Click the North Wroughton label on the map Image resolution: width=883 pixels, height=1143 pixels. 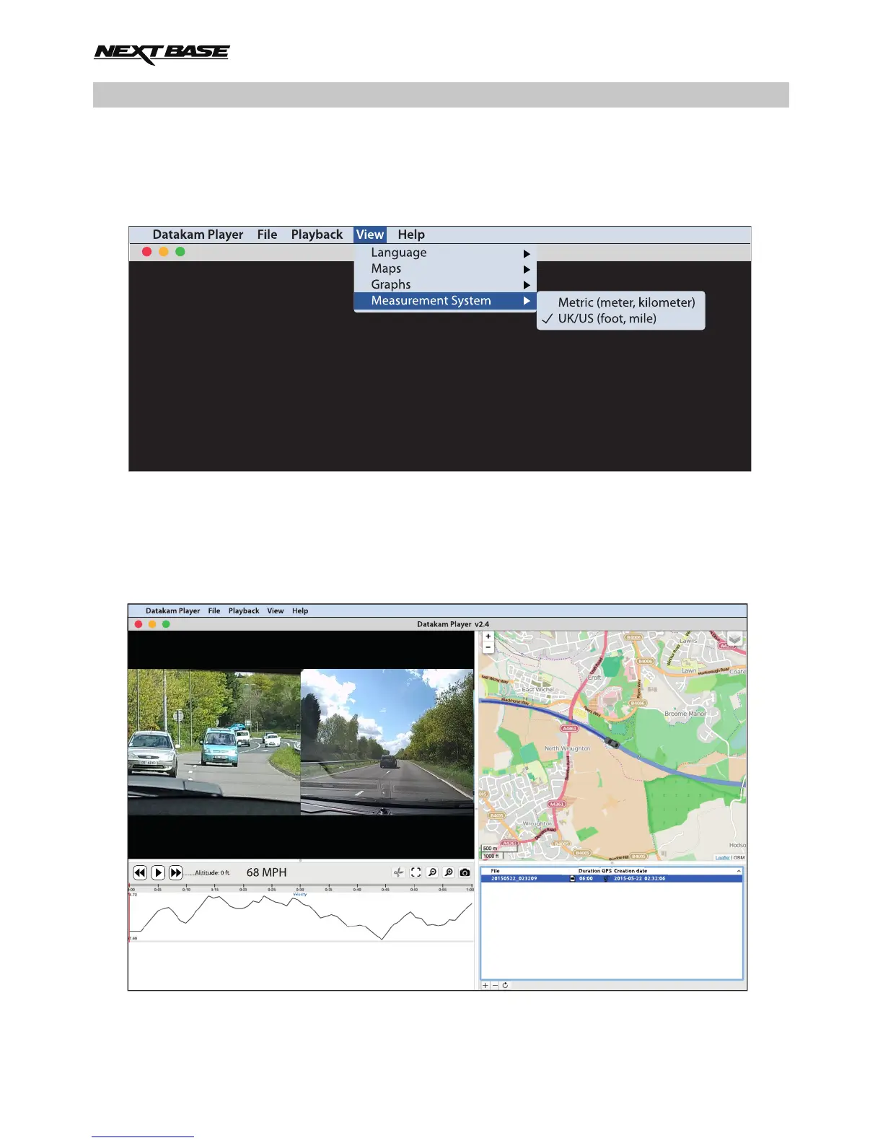click(x=567, y=748)
